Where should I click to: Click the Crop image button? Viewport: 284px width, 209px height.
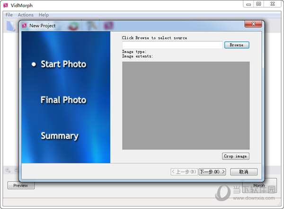click(235, 156)
